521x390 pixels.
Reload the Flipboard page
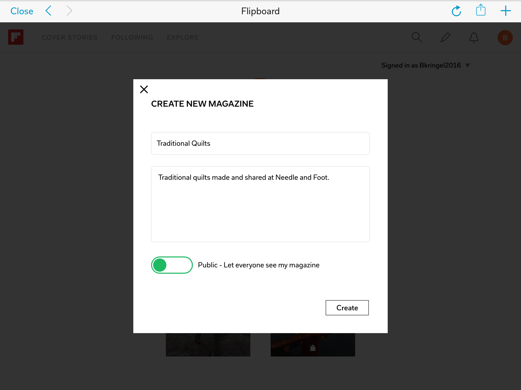[456, 11]
